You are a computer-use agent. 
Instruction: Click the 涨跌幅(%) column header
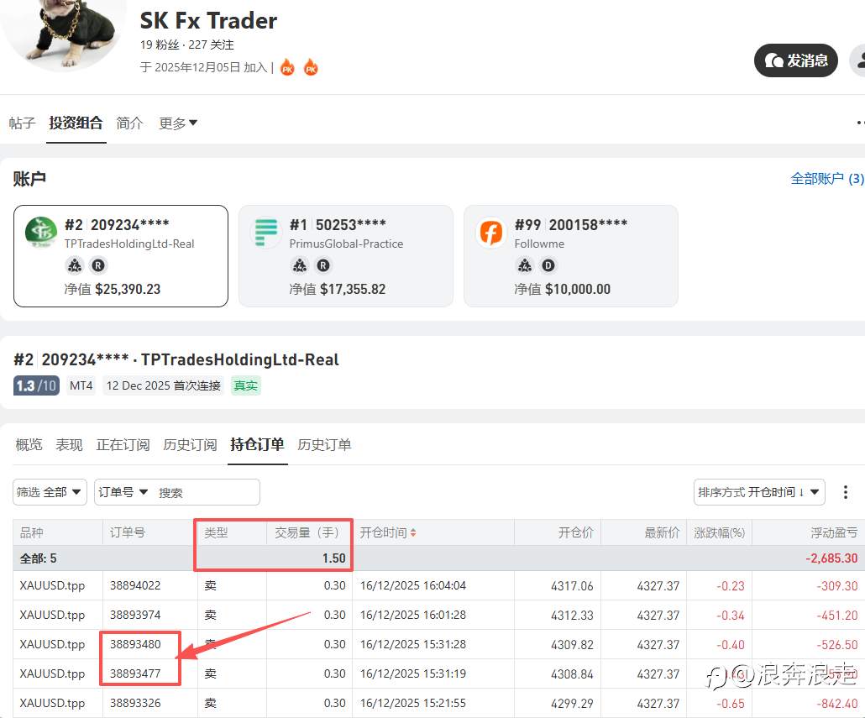click(x=720, y=532)
